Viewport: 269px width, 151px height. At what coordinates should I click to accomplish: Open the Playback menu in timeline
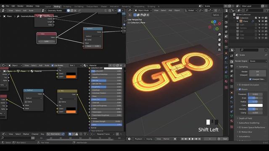point(139,139)
